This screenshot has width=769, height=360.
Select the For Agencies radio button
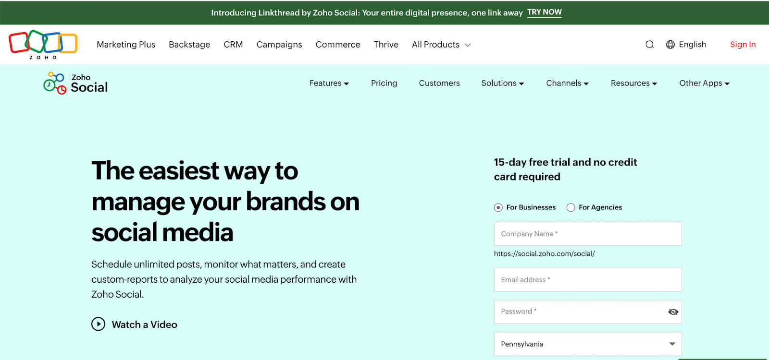pos(571,207)
